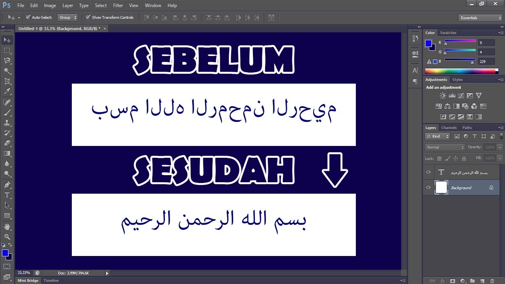Select the Zoom tool in toolbox

tap(7, 237)
